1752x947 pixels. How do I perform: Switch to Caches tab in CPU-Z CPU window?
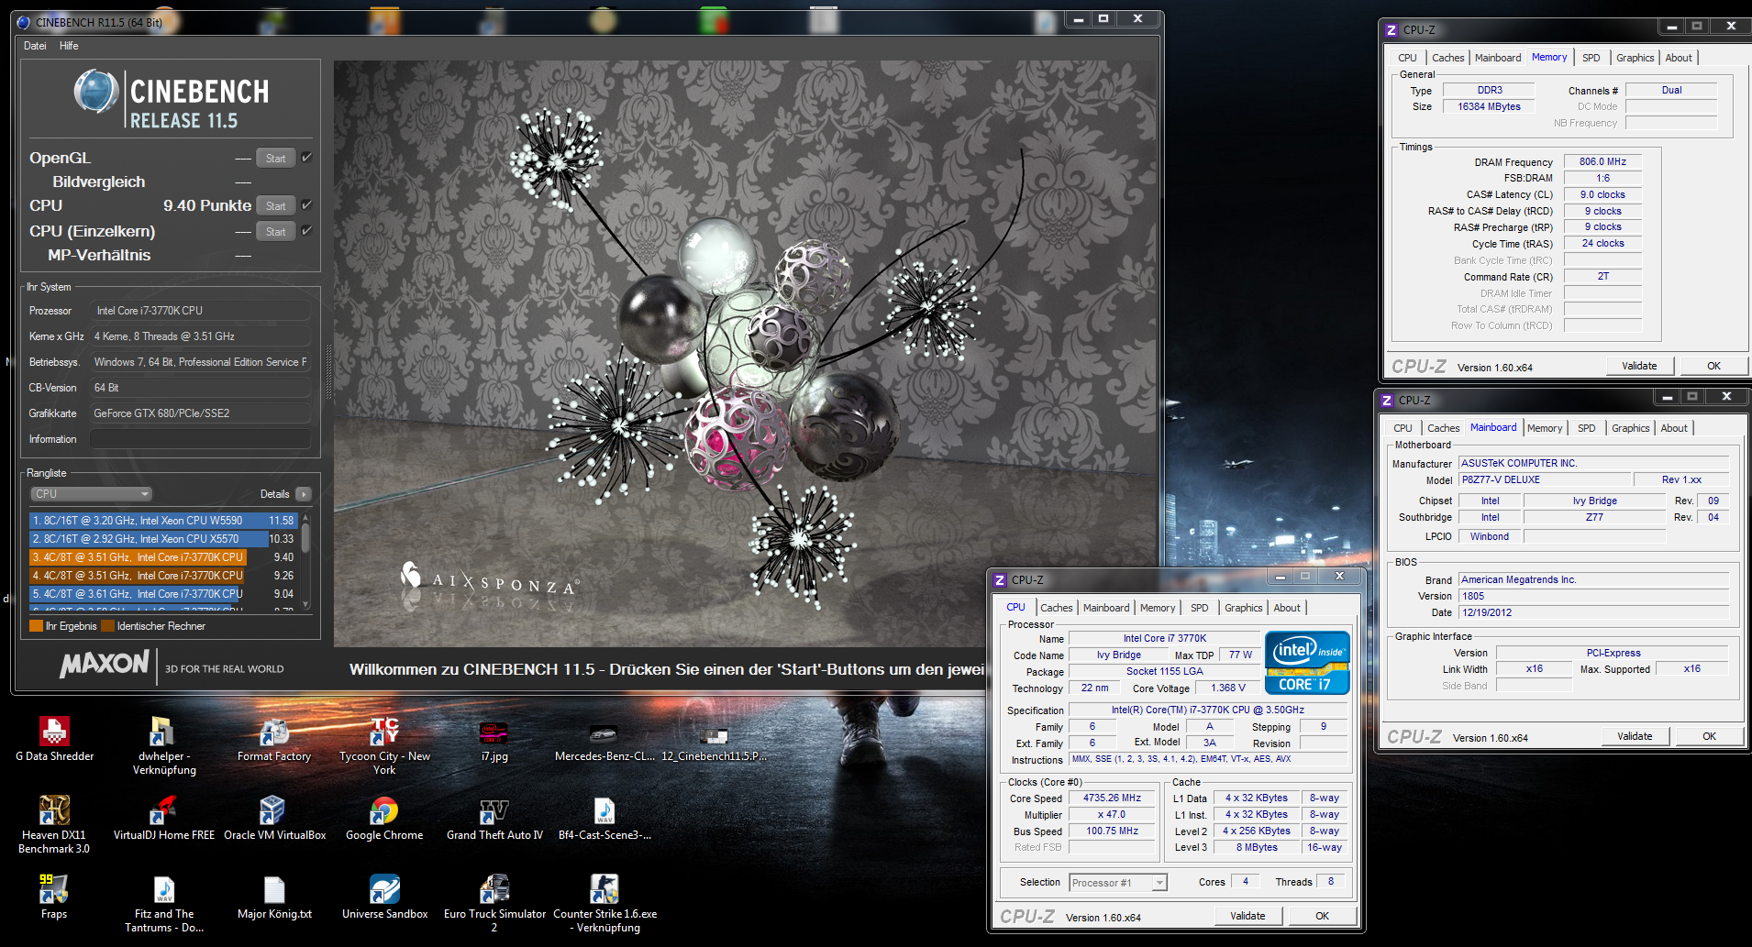pos(1056,608)
